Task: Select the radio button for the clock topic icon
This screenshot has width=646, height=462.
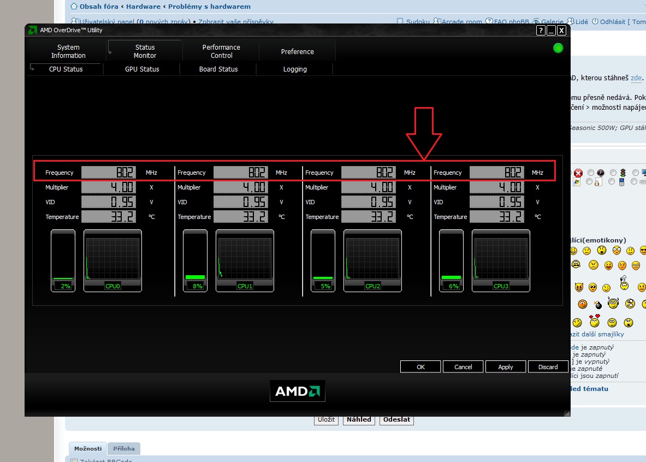Action: click(591, 173)
